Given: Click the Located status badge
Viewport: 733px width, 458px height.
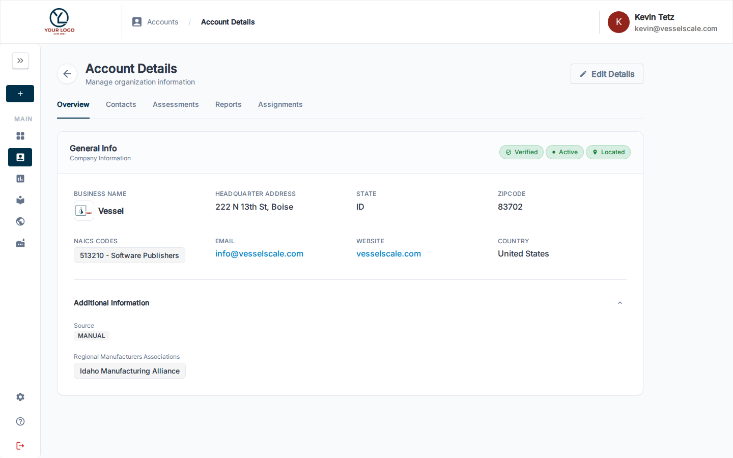Looking at the screenshot, I should click(608, 152).
